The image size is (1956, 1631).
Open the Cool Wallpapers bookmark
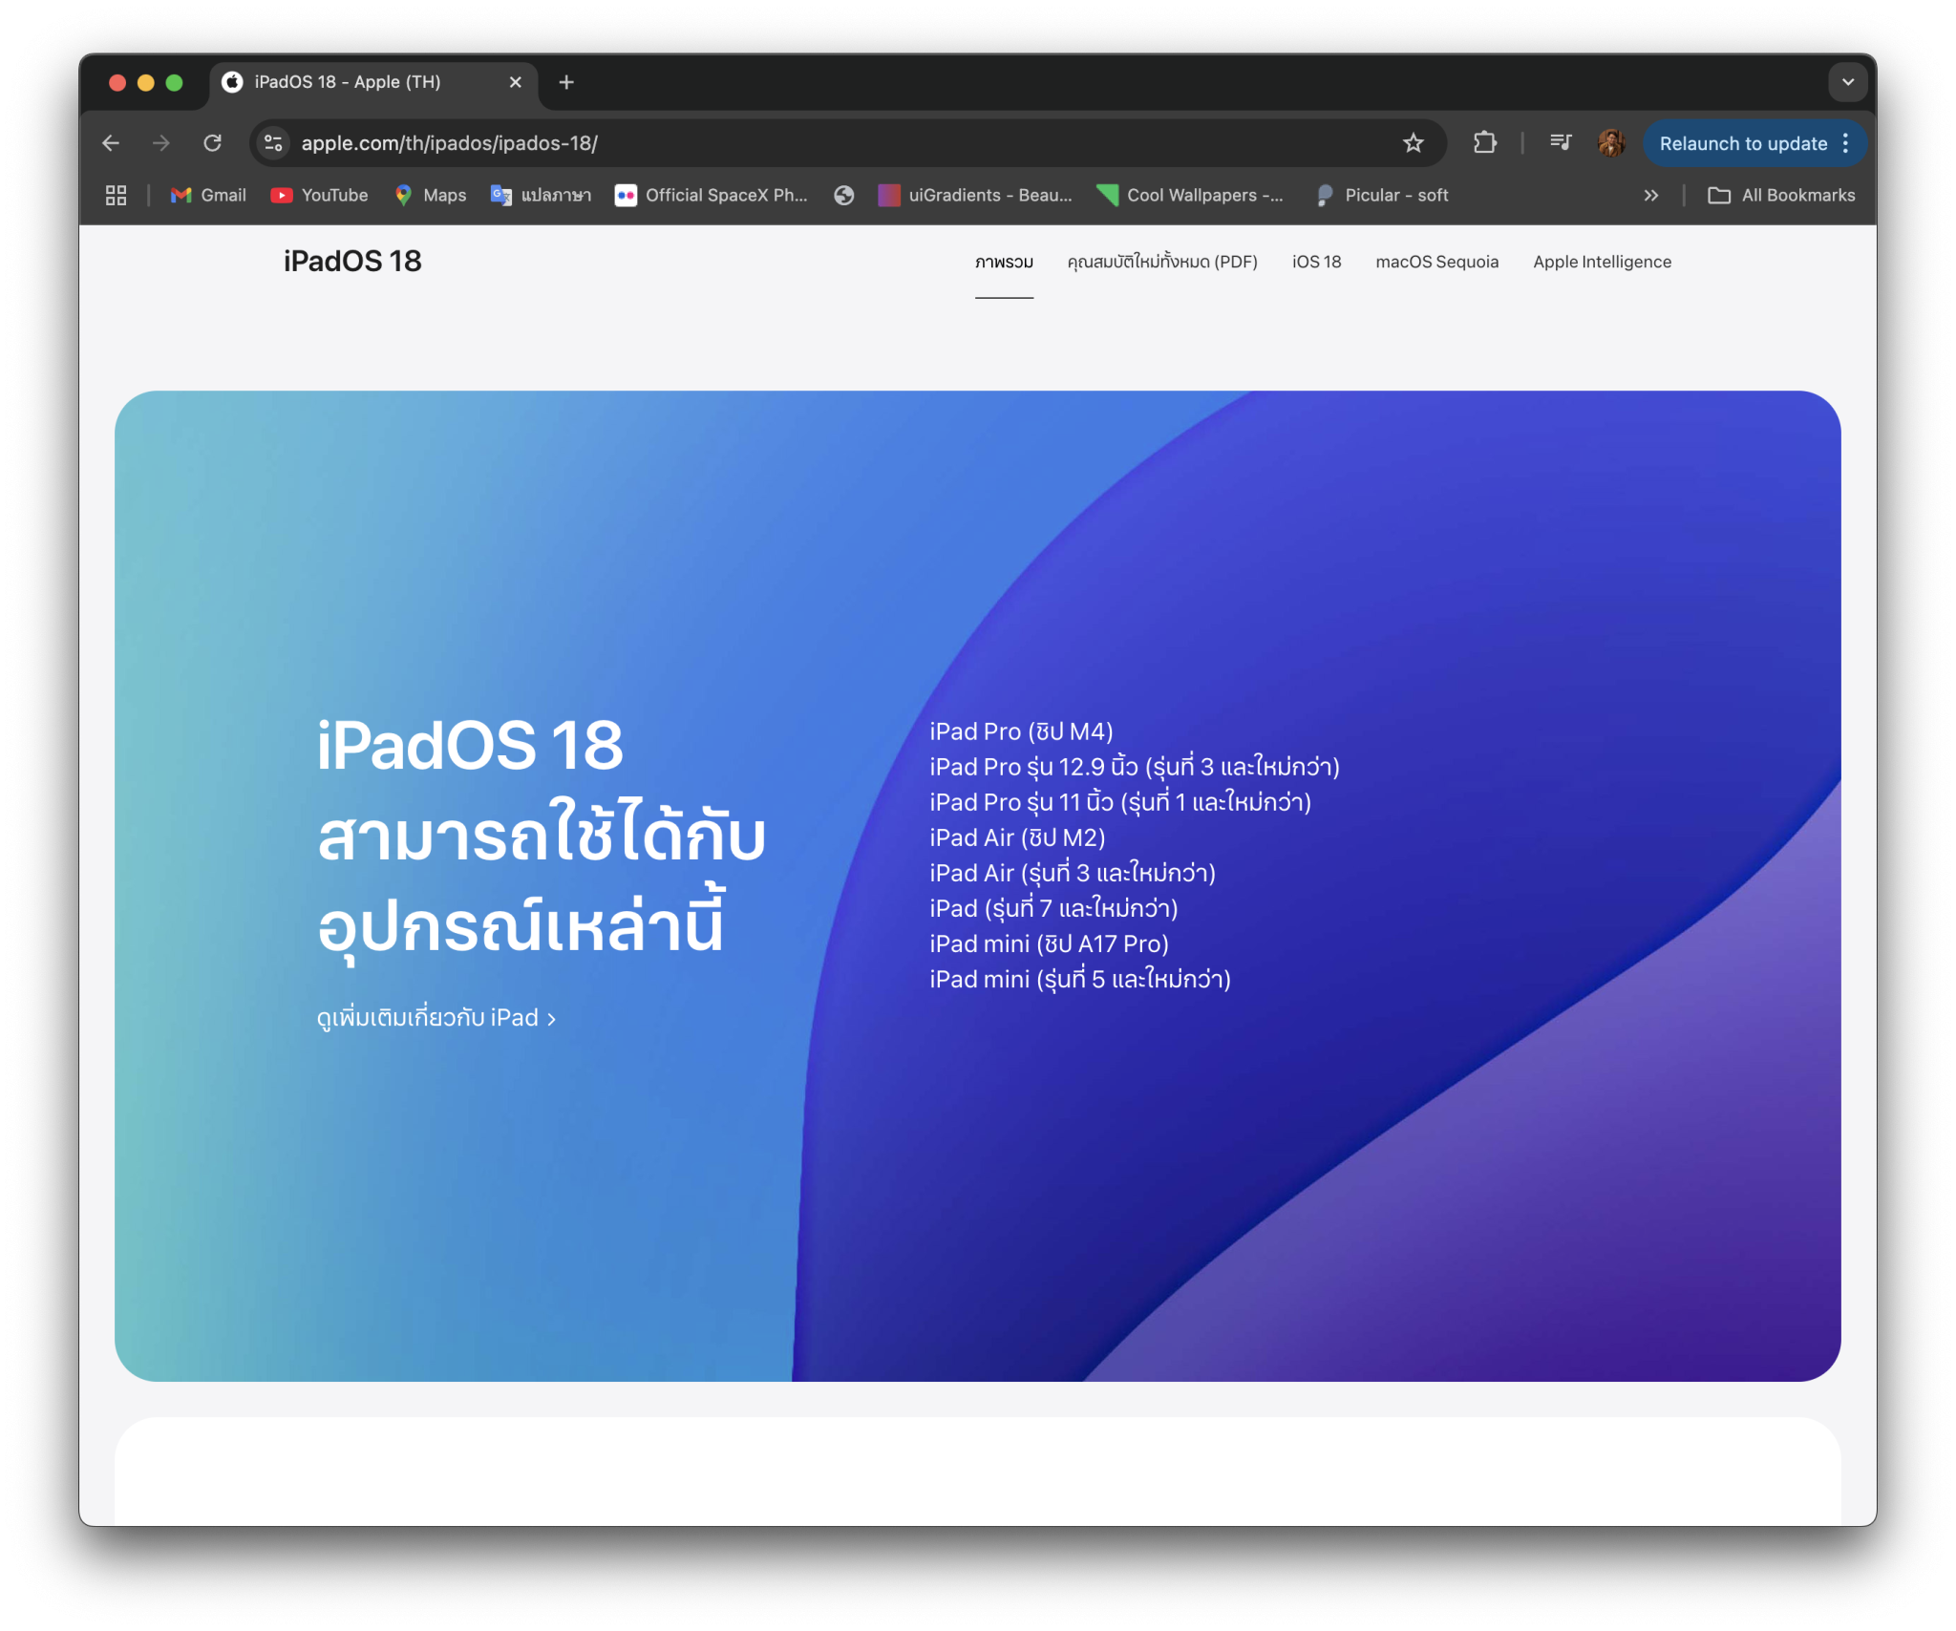click(1190, 196)
